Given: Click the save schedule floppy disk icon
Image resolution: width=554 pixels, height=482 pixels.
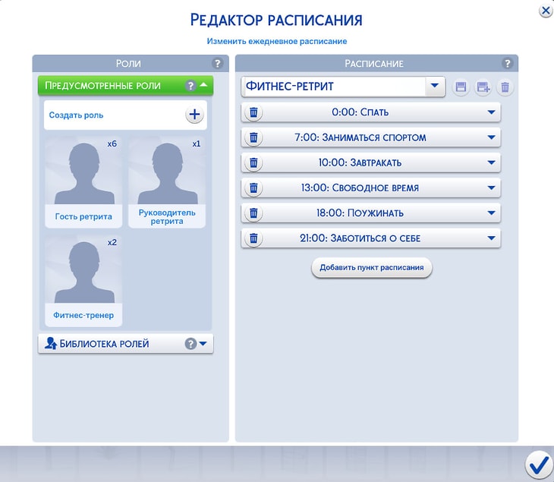Looking at the screenshot, I should click(461, 87).
